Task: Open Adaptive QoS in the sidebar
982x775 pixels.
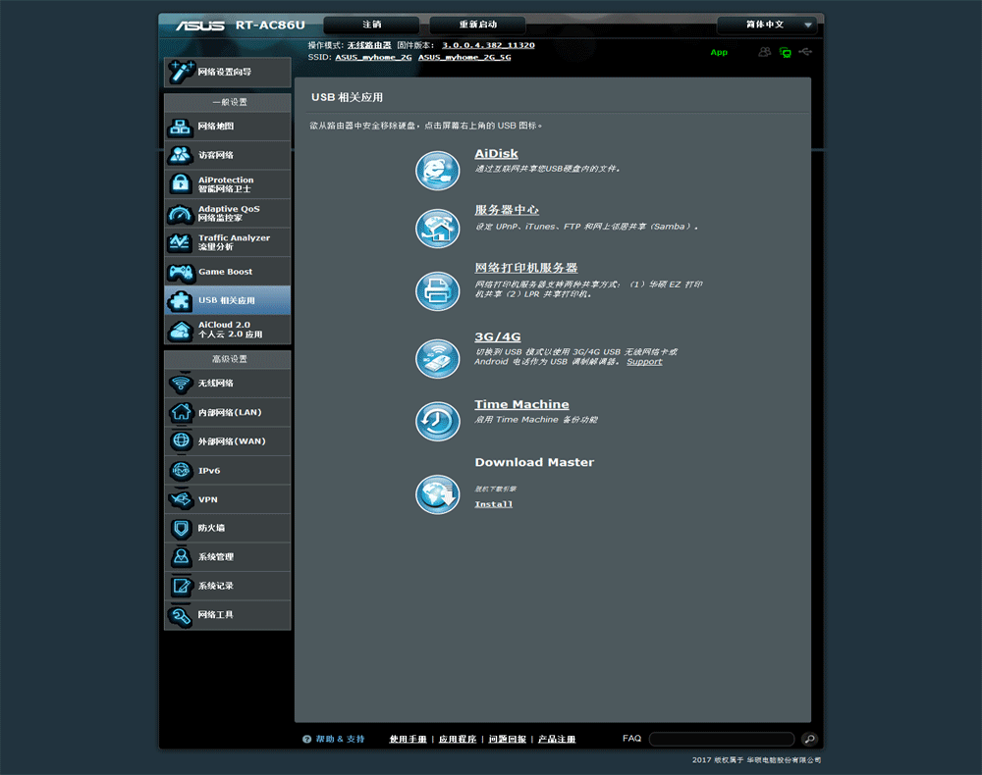Action: coord(228,213)
